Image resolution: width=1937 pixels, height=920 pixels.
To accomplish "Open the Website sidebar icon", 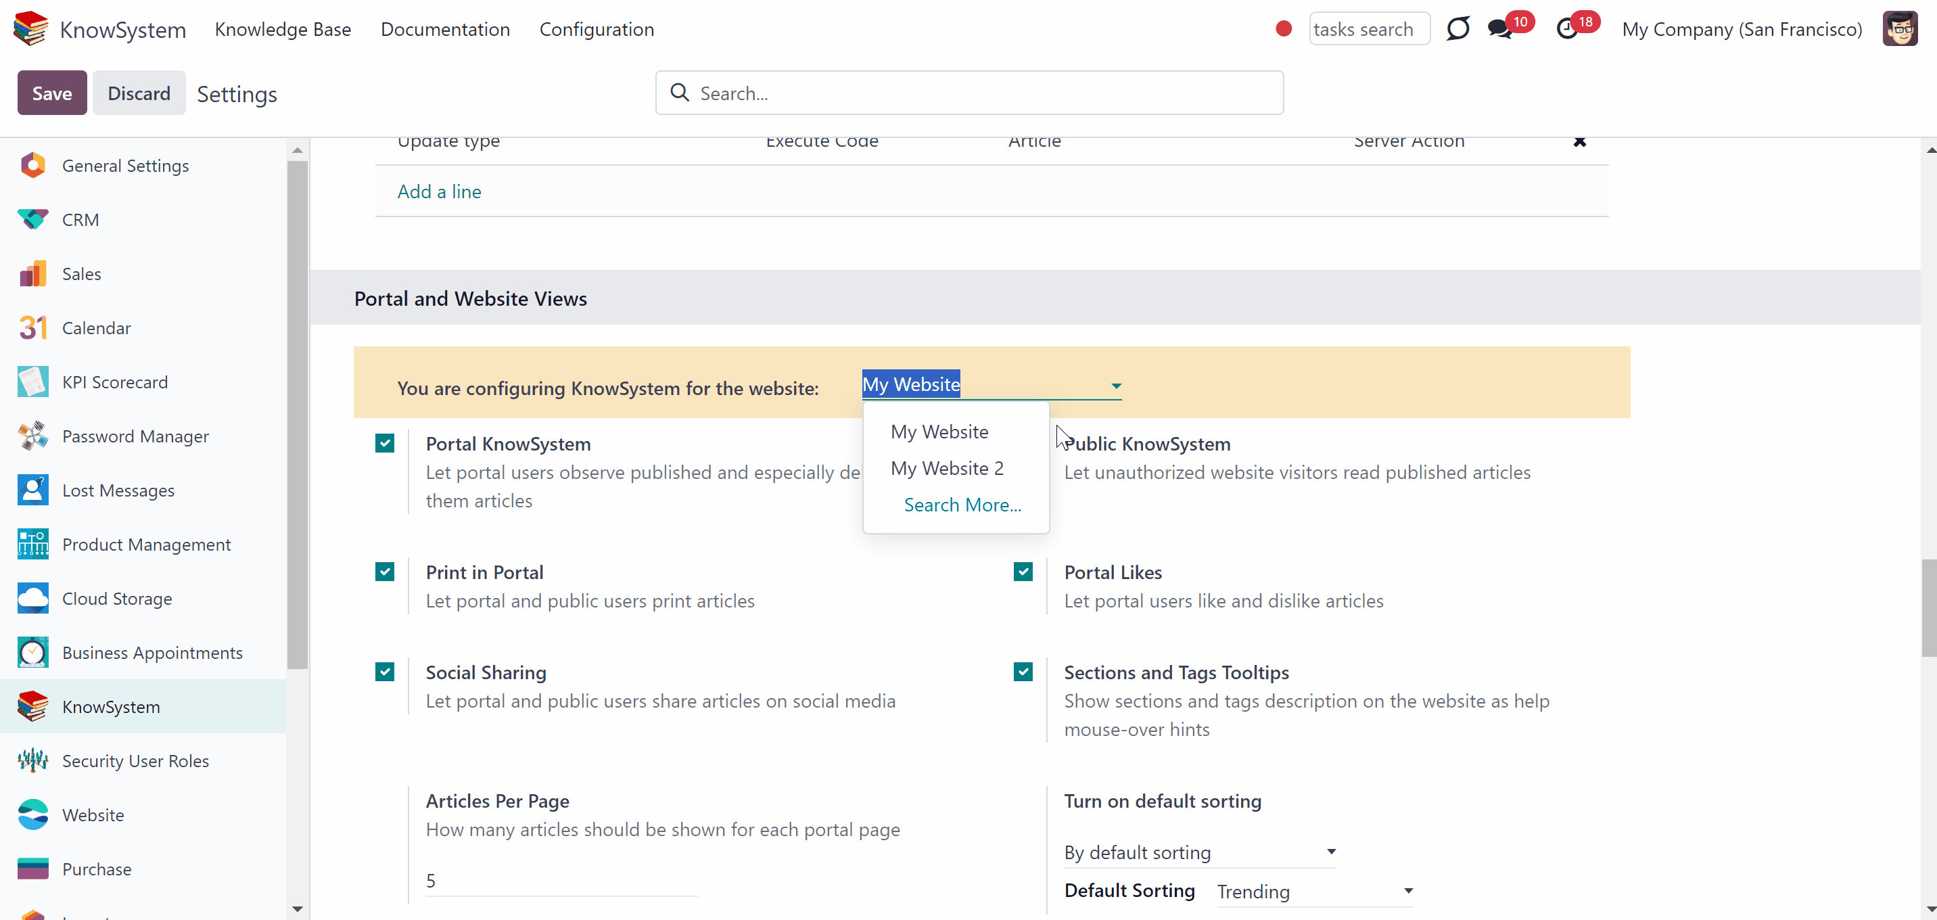I will point(33,815).
